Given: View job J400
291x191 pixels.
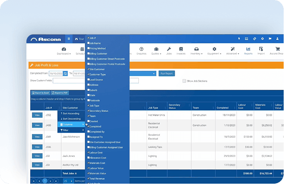Looking at the screenshot, I should coord(37,125).
